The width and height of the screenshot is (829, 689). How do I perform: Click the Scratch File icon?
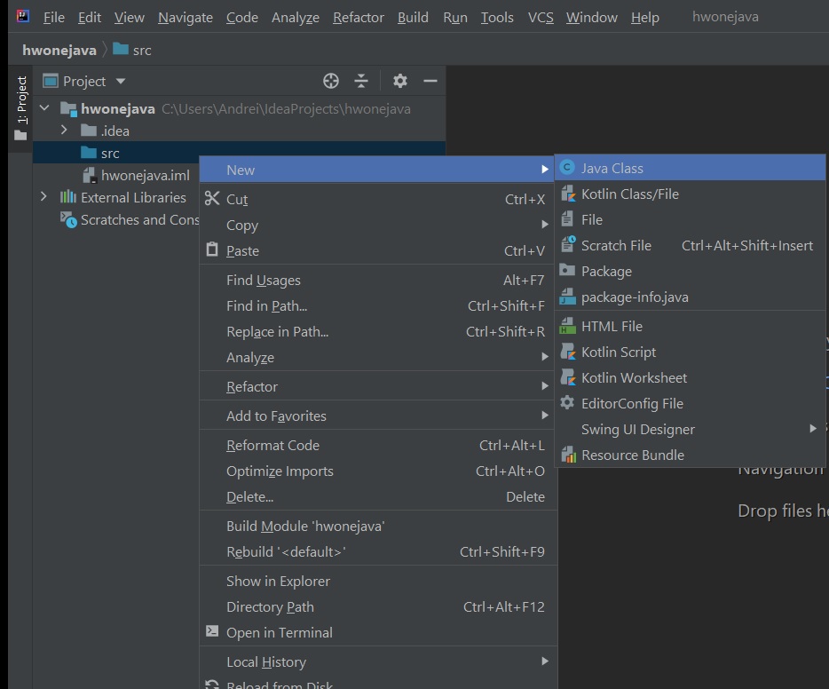click(x=568, y=244)
